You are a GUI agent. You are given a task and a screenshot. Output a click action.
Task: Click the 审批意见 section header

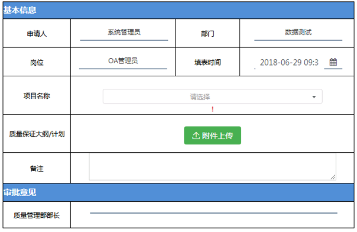click(178, 192)
